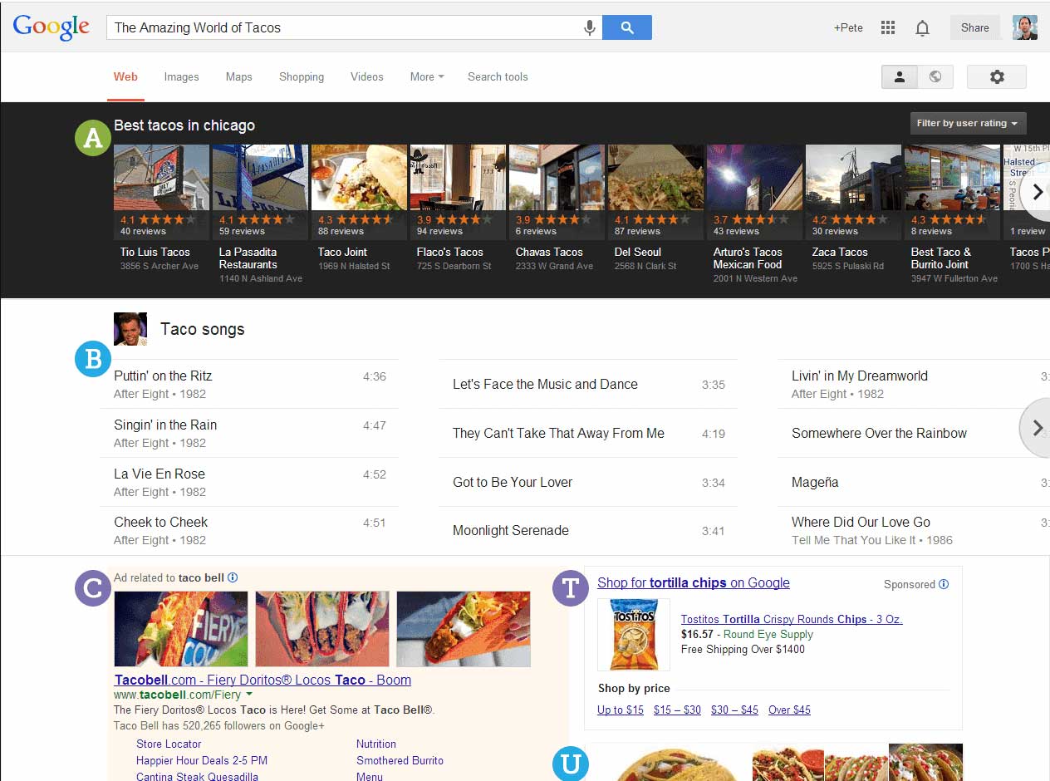Viewport: 1050px width, 781px height.
Task: Switch to global results globe icon
Action: [935, 76]
